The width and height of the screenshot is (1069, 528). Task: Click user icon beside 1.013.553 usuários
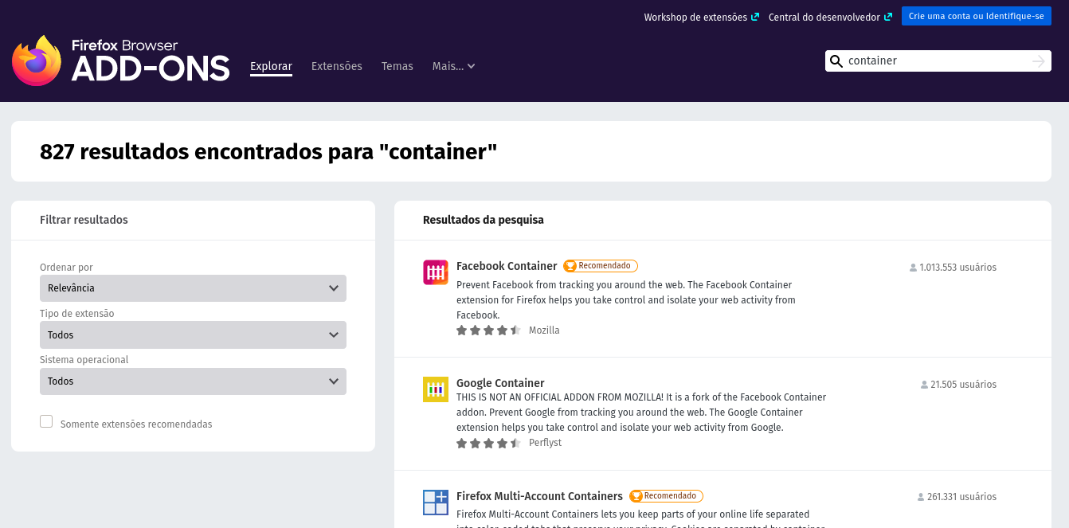913,268
